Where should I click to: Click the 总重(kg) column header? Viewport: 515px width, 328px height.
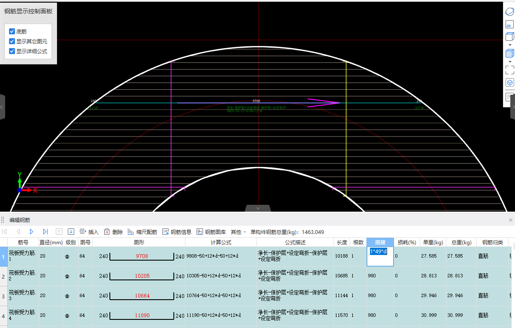coord(461,243)
